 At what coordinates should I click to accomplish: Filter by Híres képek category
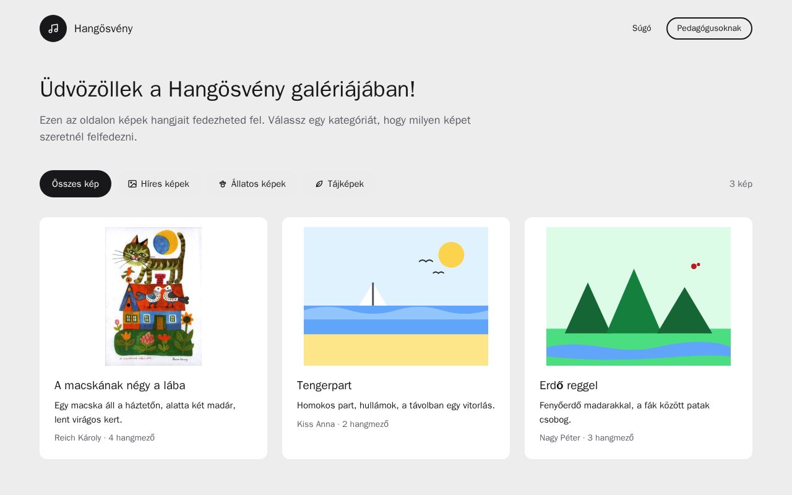click(159, 184)
